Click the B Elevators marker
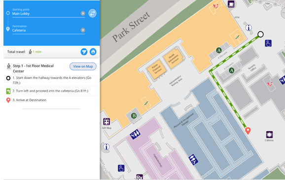285x180 pixels. (134, 115)
